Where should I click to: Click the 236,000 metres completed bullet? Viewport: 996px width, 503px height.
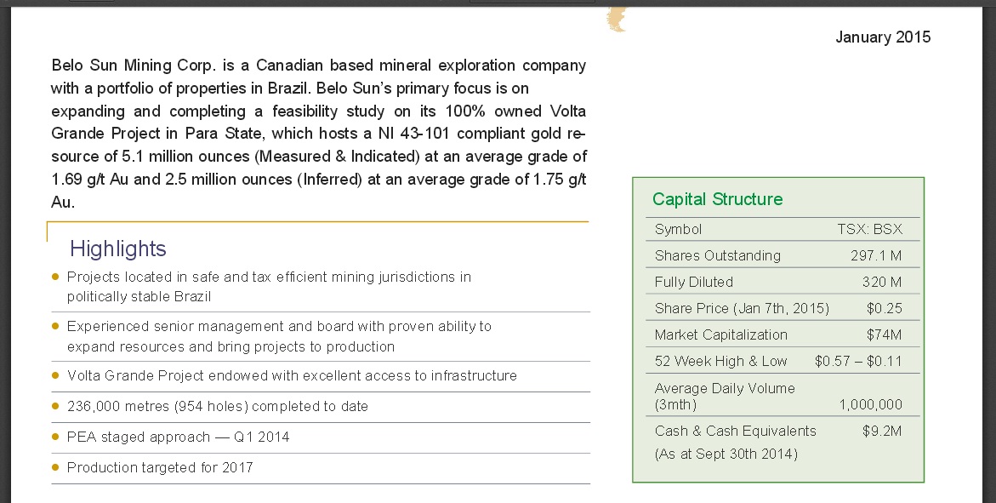coord(217,407)
